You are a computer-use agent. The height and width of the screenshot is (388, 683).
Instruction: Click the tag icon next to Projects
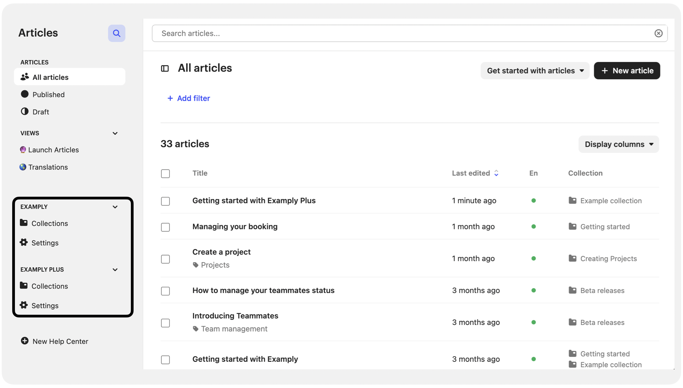pyautogui.click(x=196, y=265)
